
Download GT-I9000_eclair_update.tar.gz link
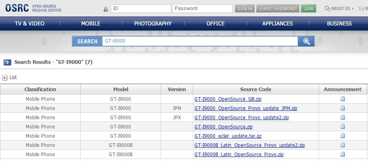(228, 136)
